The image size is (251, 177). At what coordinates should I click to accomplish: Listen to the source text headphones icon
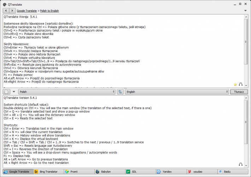click(241, 84)
